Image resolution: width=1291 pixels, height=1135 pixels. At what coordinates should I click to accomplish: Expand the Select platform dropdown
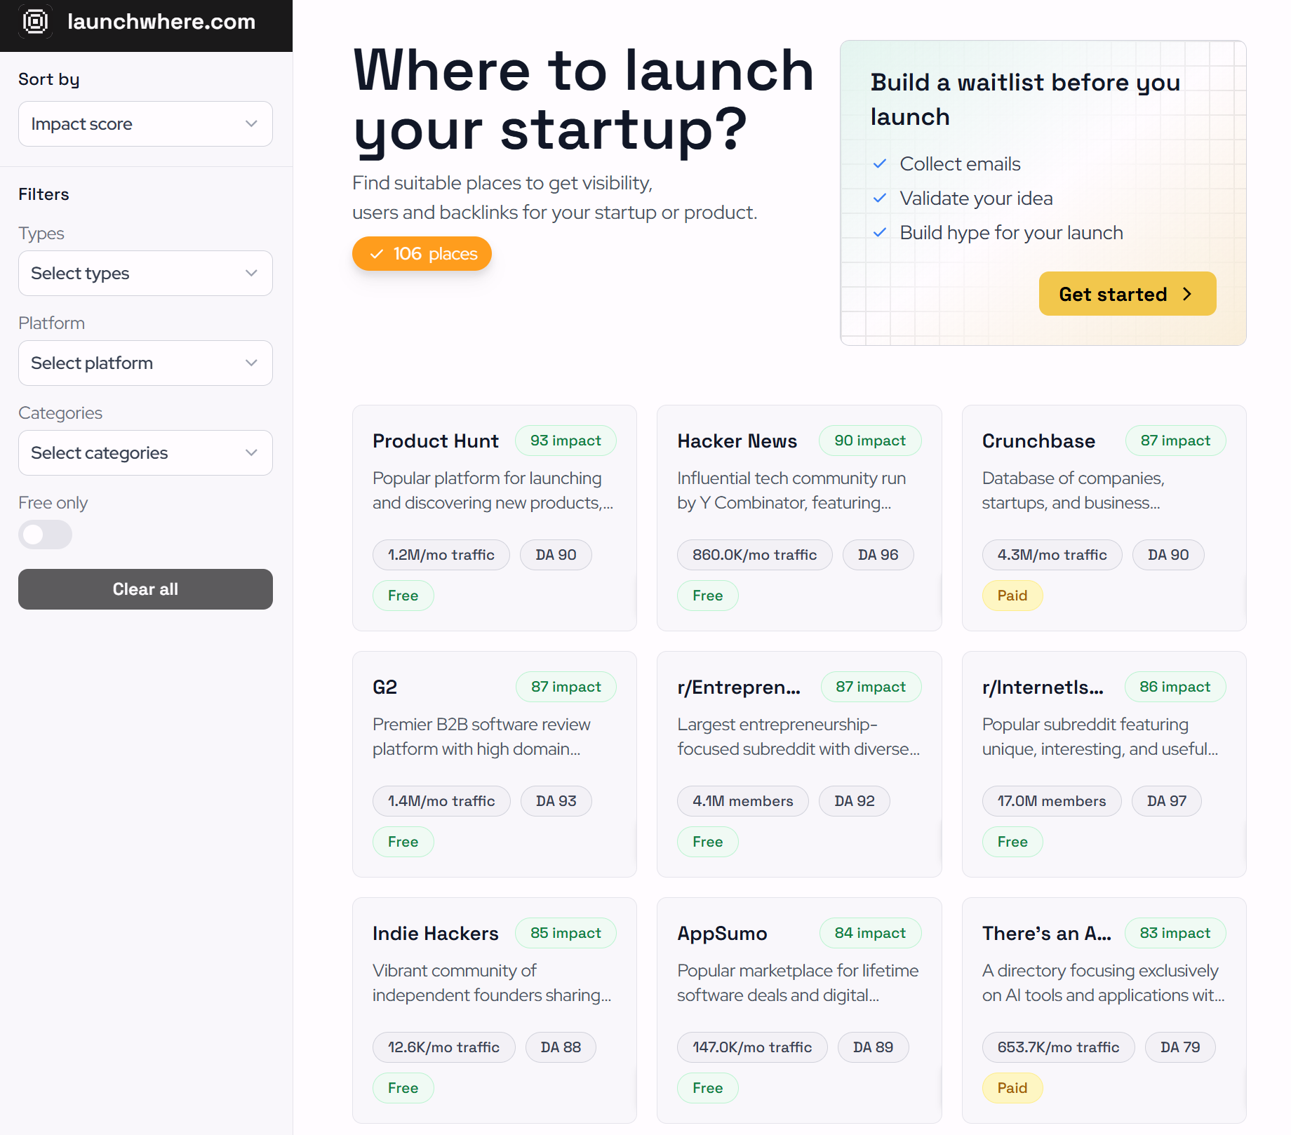tap(145, 363)
